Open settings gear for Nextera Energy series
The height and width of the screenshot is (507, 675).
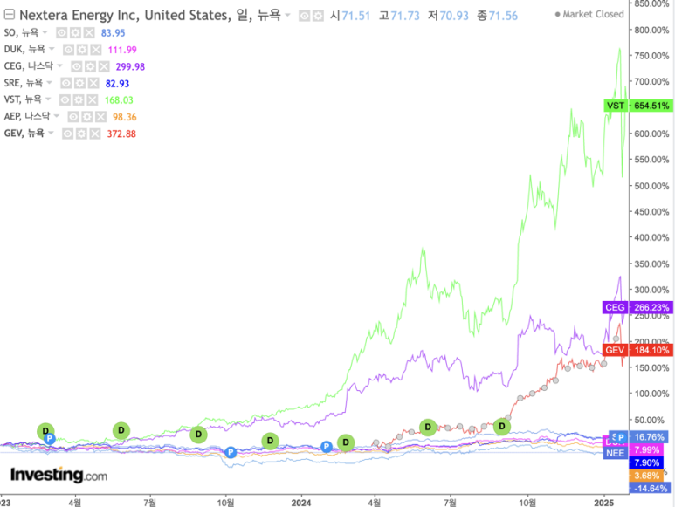pos(318,17)
